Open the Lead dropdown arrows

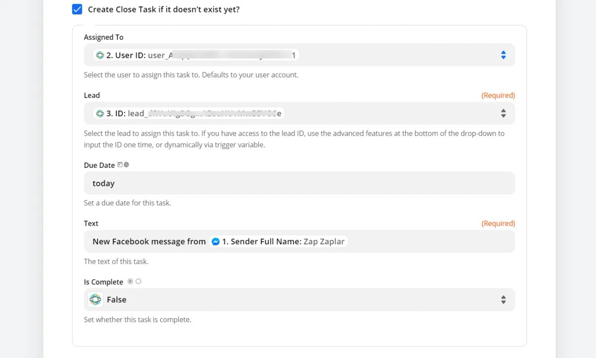pyautogui.click(x=503, y=113)
